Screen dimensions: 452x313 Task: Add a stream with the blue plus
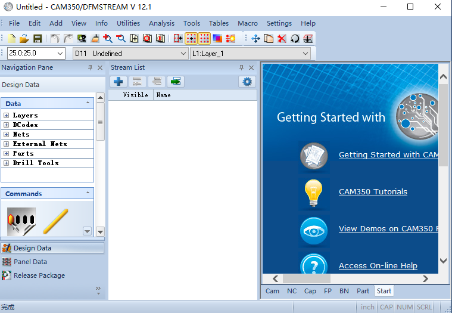pyautogui.click(x=118, y=82)
